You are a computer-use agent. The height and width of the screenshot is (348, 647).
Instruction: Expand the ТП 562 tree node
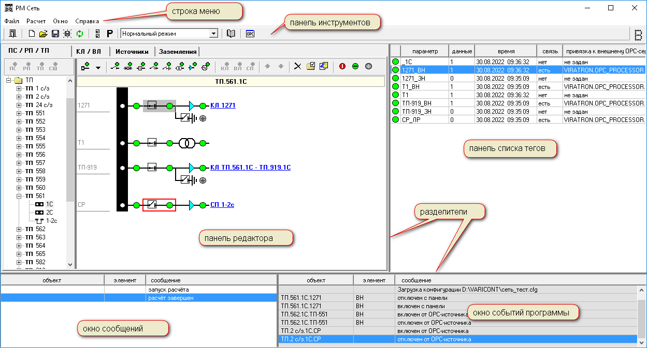pyautogui.click(x=19, y=229)
